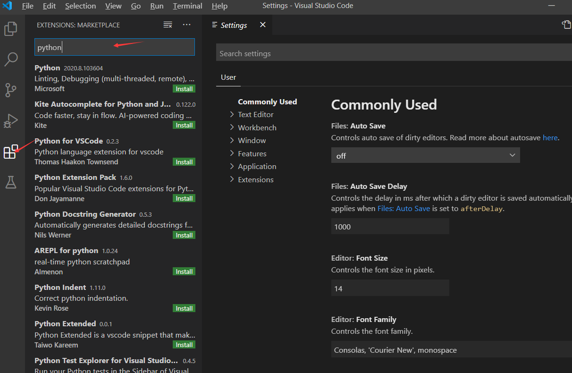Open the Extensions view icon
Viewport: 572px width, 373px height.
click(x=11, y=152)
